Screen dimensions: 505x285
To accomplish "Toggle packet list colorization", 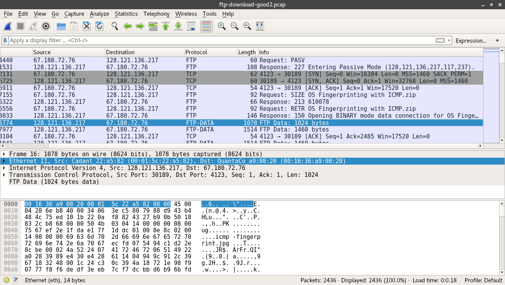I will 206,26.
